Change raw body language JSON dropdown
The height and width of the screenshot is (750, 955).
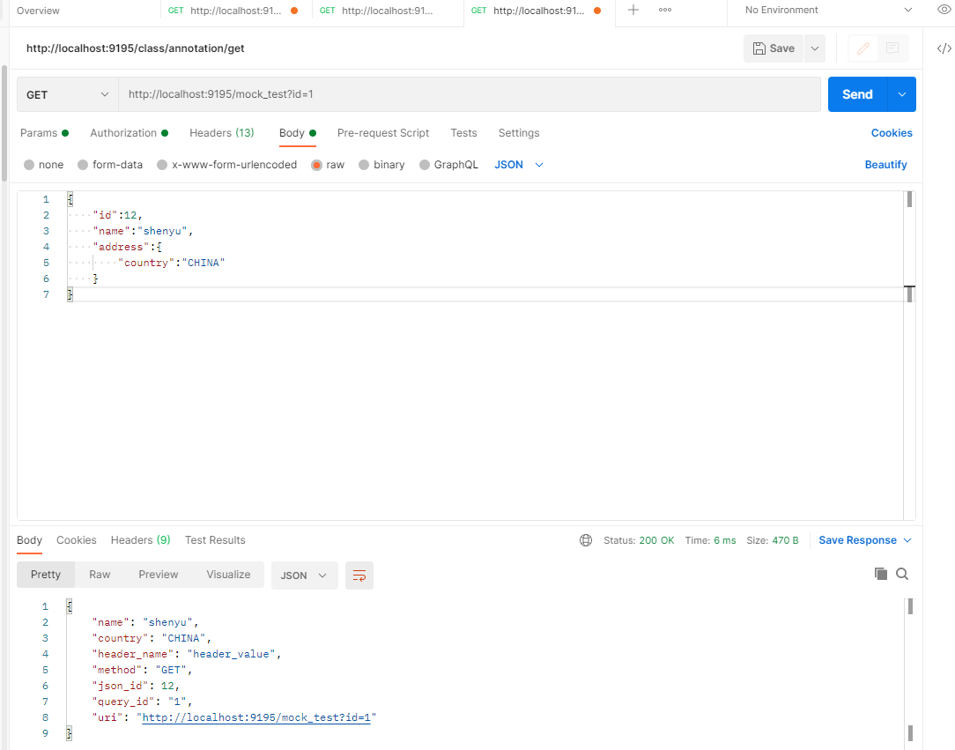pos(518,165)
